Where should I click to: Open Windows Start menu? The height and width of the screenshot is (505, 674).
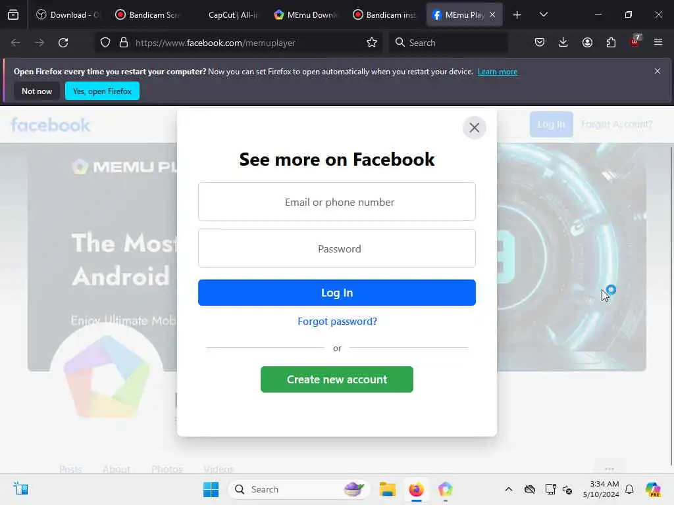[211, 489]
